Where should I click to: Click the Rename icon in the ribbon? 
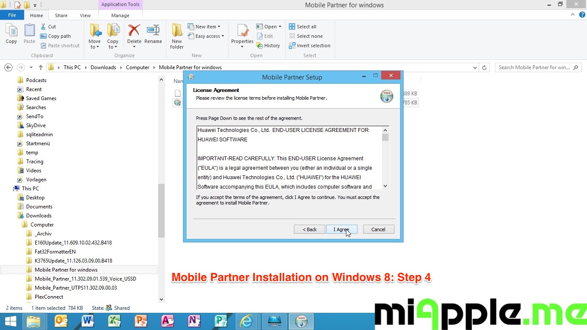(x=153, y=31)
